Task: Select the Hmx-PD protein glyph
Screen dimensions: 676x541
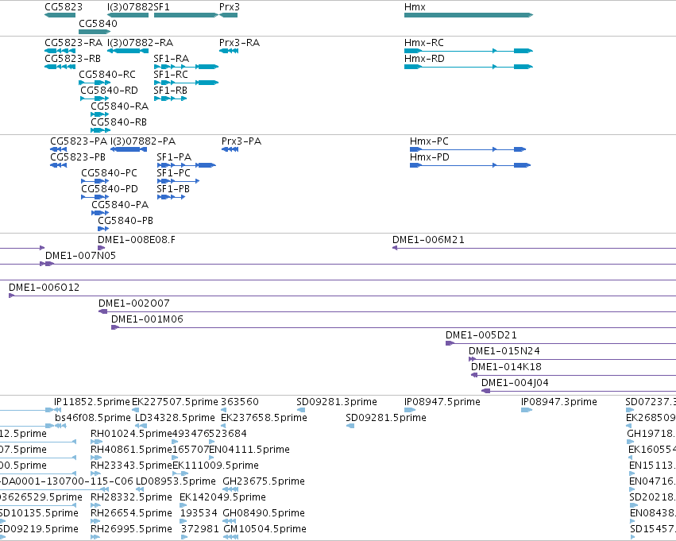Action: click(470, 165)
